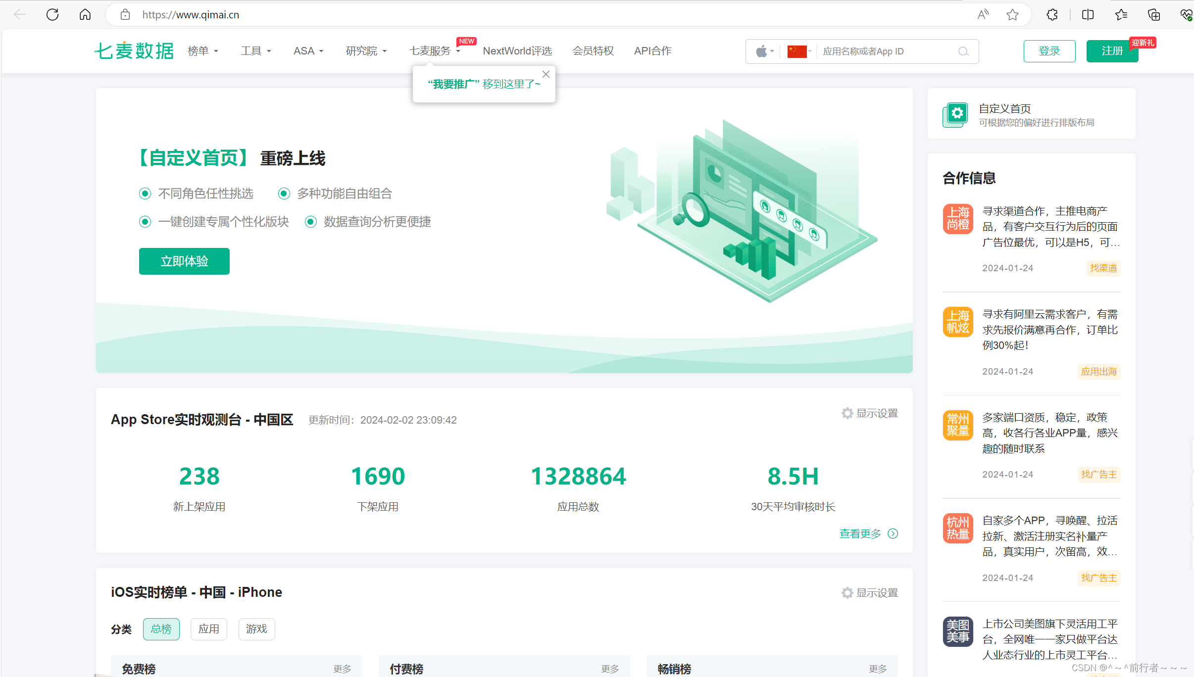Click the browser address bar URL
The width and height of the screenshot is (1194, 677).
click(191, 15)
